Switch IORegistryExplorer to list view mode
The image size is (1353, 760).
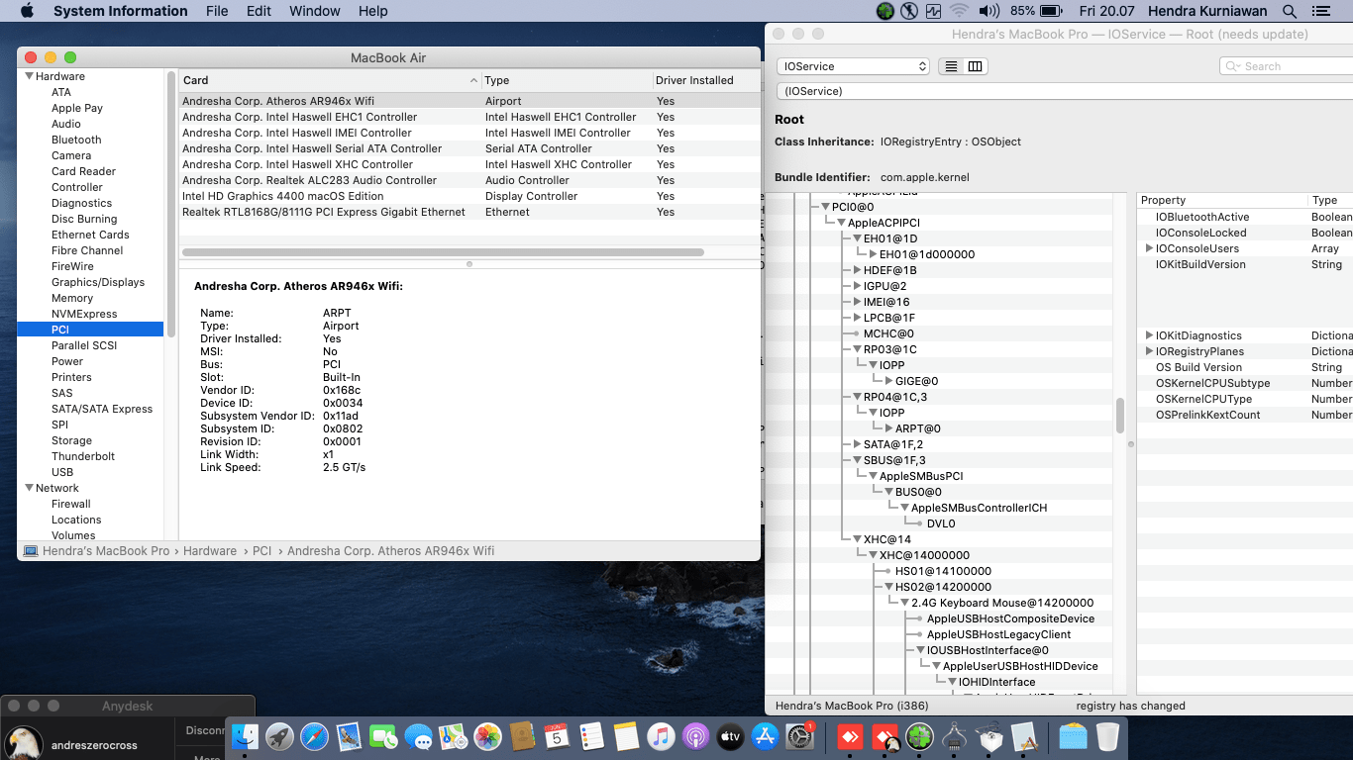[x=951, y=66]
